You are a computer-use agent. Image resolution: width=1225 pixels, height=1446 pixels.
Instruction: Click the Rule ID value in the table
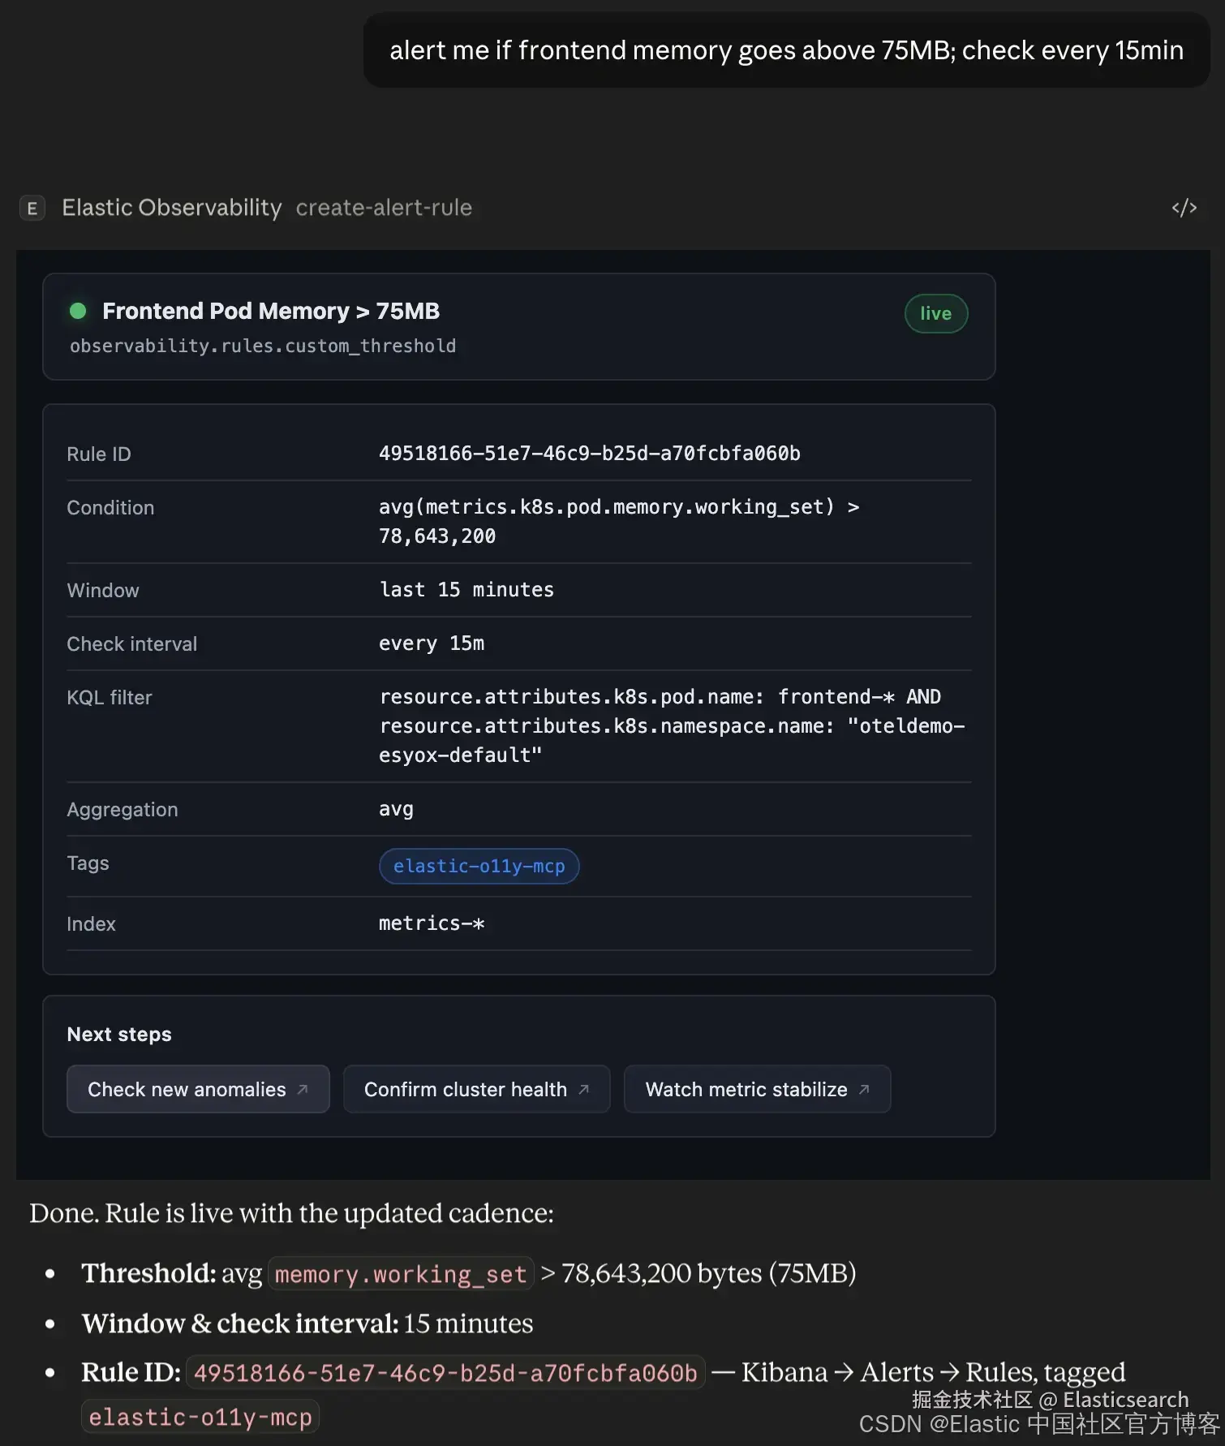tap(589, 454)
